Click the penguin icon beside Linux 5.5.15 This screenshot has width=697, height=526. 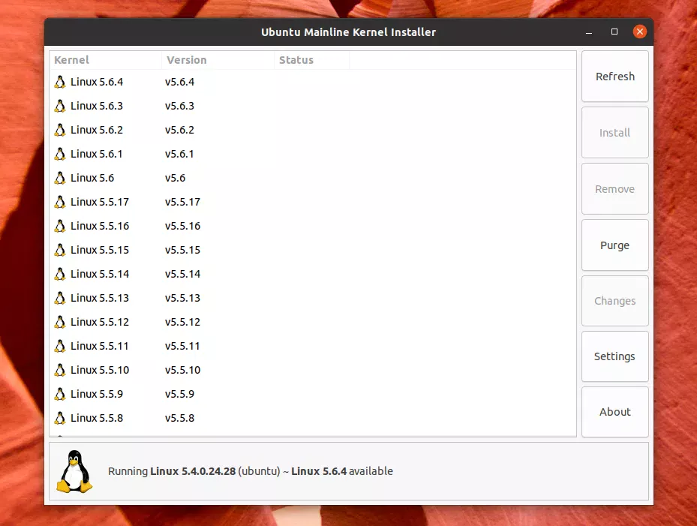[60, 250]
